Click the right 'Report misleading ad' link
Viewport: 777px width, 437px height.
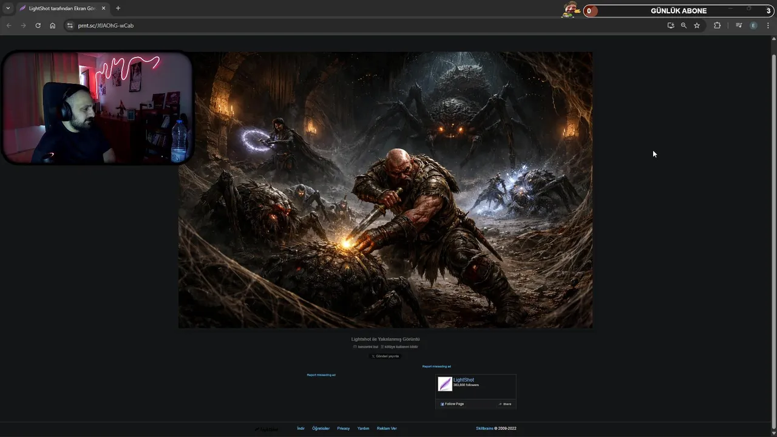coord(436,367)
